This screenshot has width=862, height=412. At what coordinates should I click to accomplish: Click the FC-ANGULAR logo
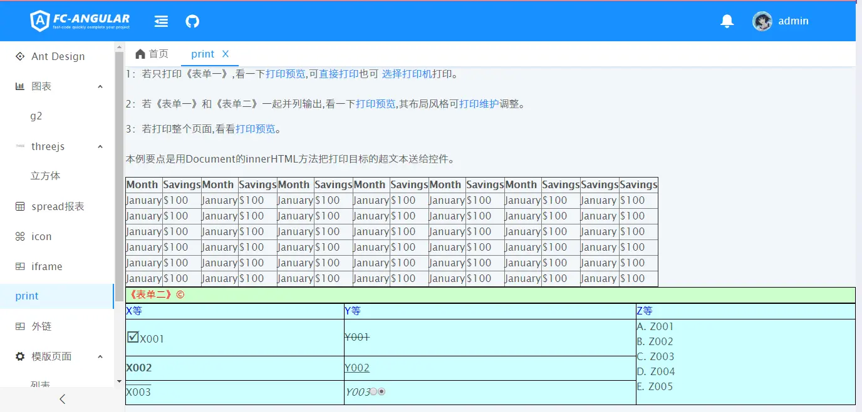pyautogui.click(x=80, y=21)
